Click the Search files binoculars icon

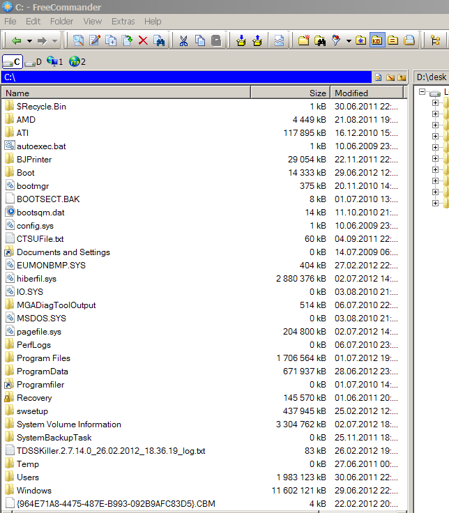pyautogui.click(x=159, y=40)
